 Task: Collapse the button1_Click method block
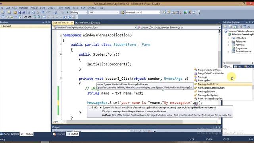coord(61,79)
